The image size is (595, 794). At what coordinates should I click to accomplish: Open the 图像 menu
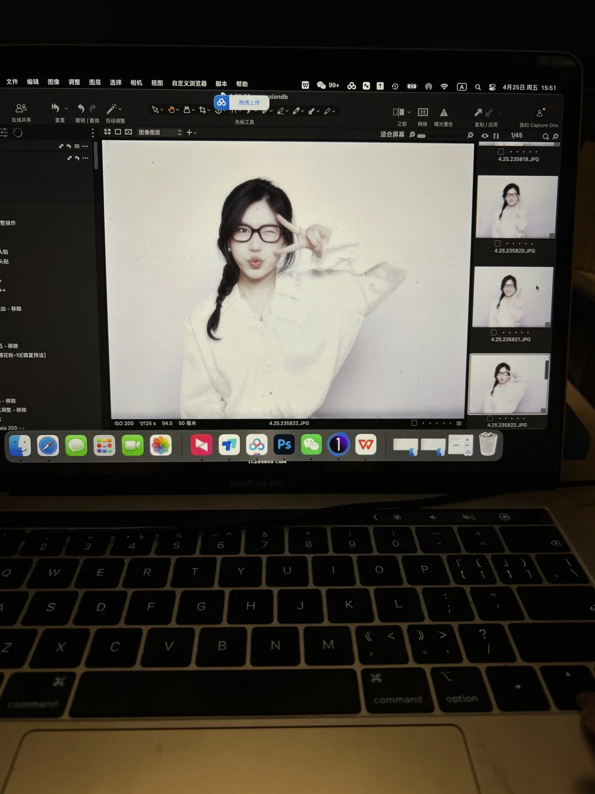[x=53, y=82]
